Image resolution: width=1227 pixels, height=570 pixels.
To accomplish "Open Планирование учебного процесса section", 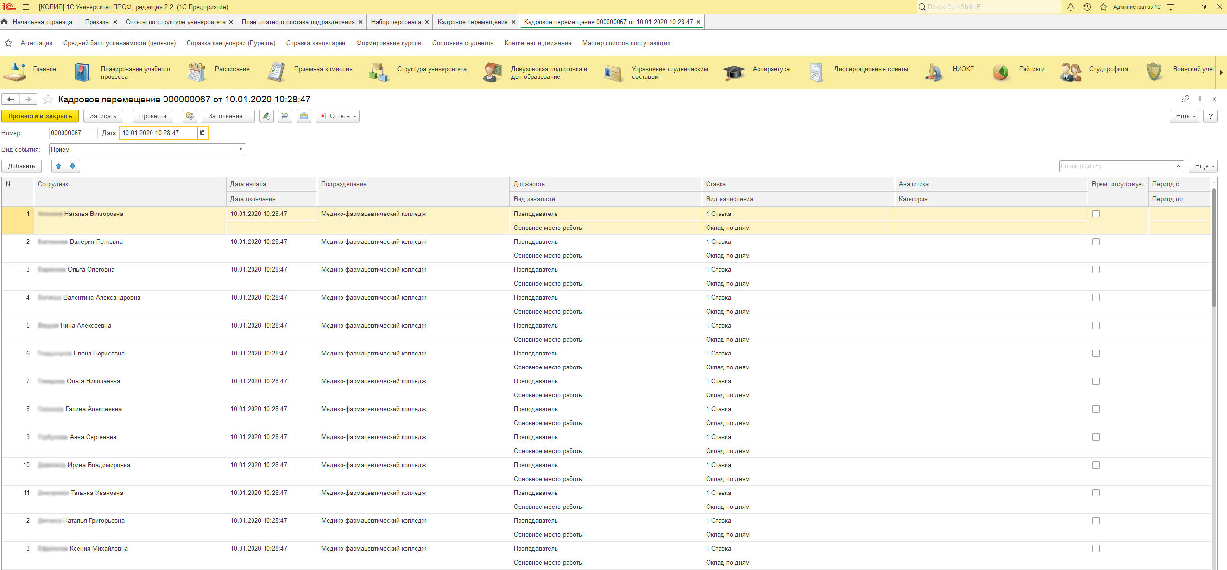I will tap(82, 73).
